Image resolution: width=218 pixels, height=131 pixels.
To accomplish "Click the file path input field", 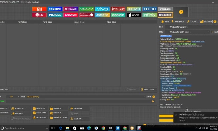I will [79, 101].
